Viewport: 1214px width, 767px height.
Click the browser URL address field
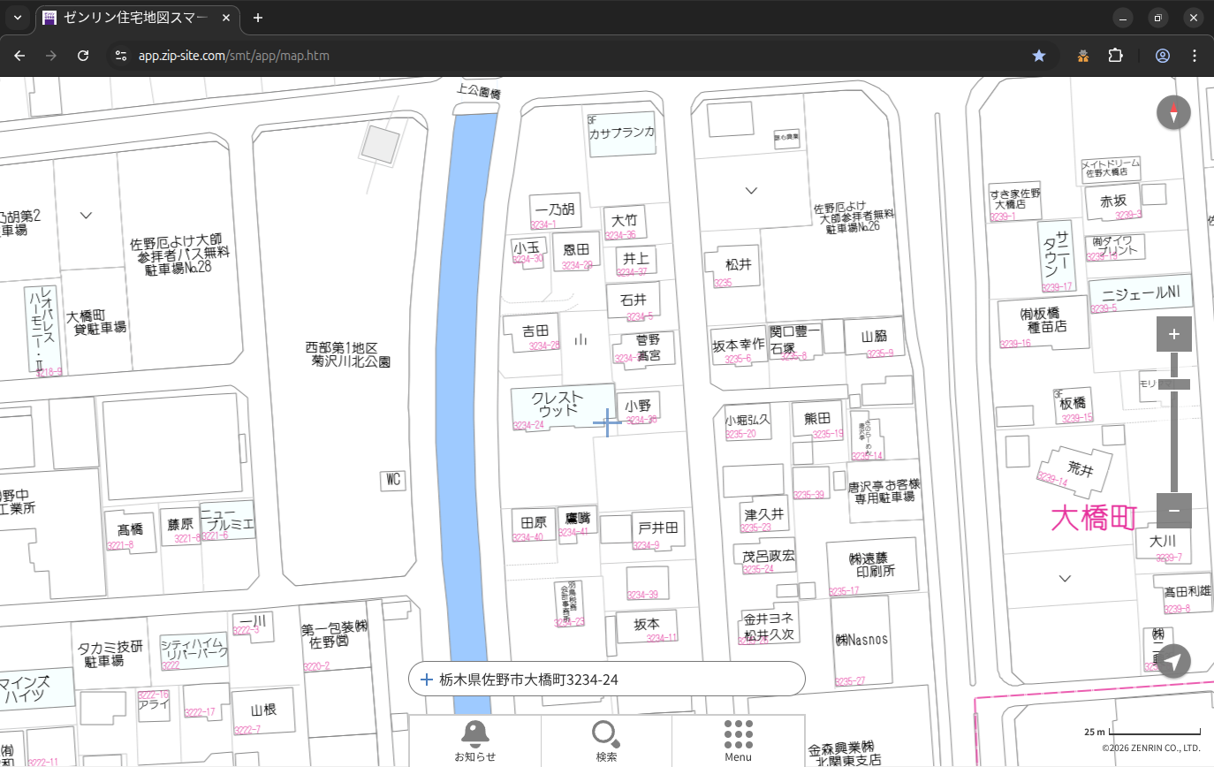point(565,56)
